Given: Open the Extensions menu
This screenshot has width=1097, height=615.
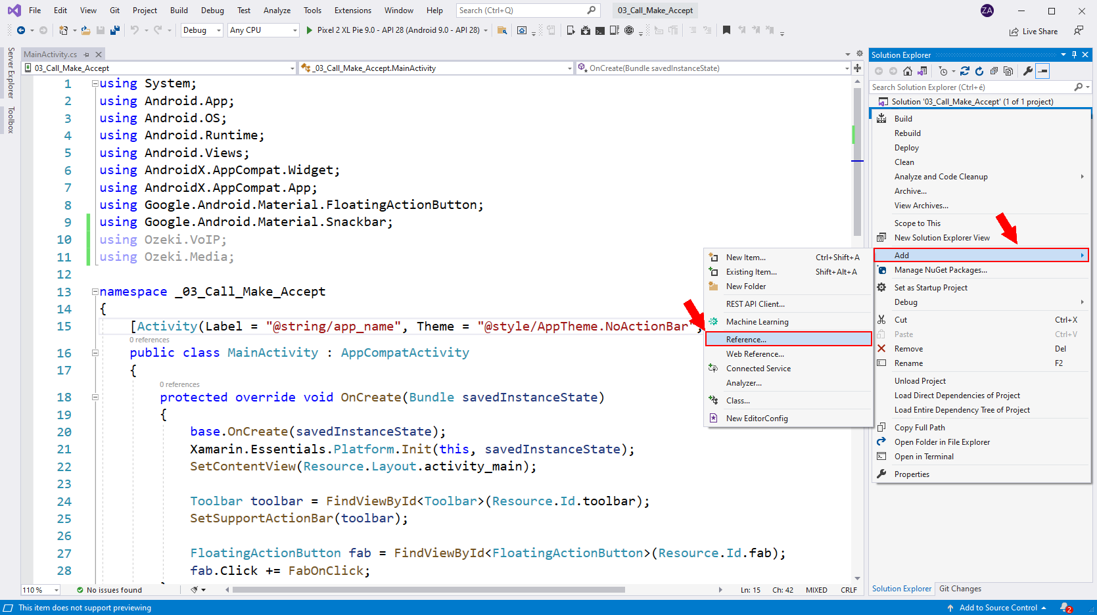Looking at the screenshot, I should coord(352,11).
